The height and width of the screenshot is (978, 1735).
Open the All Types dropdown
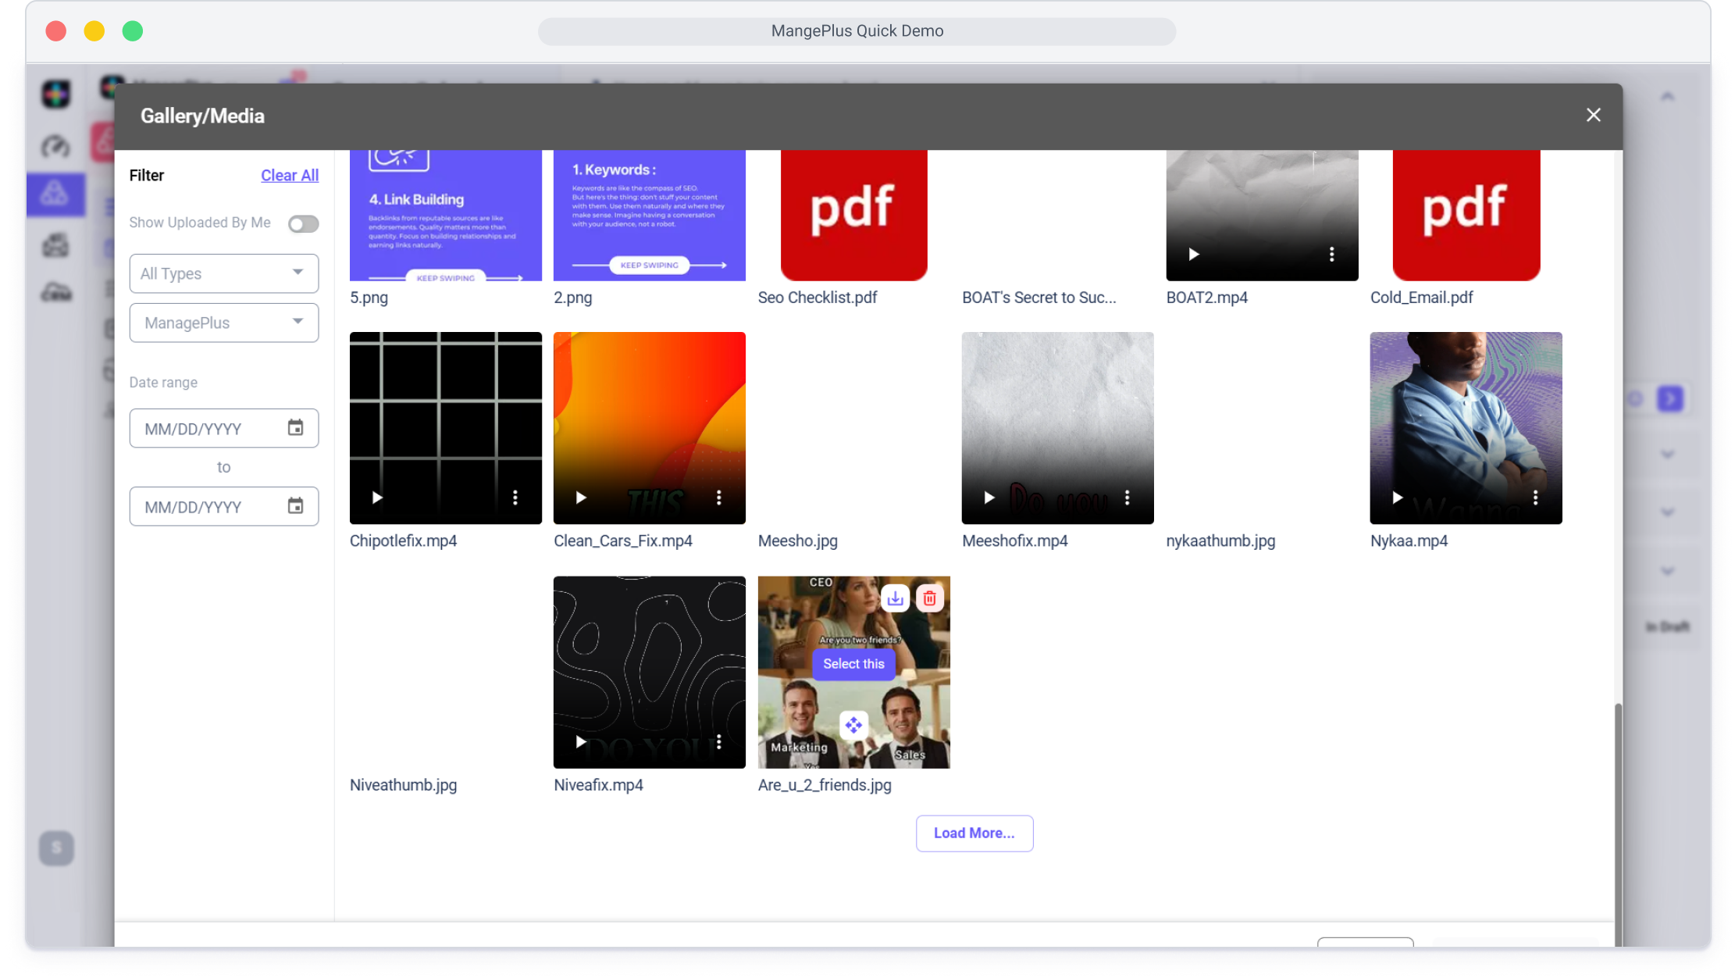coord(223,273)
